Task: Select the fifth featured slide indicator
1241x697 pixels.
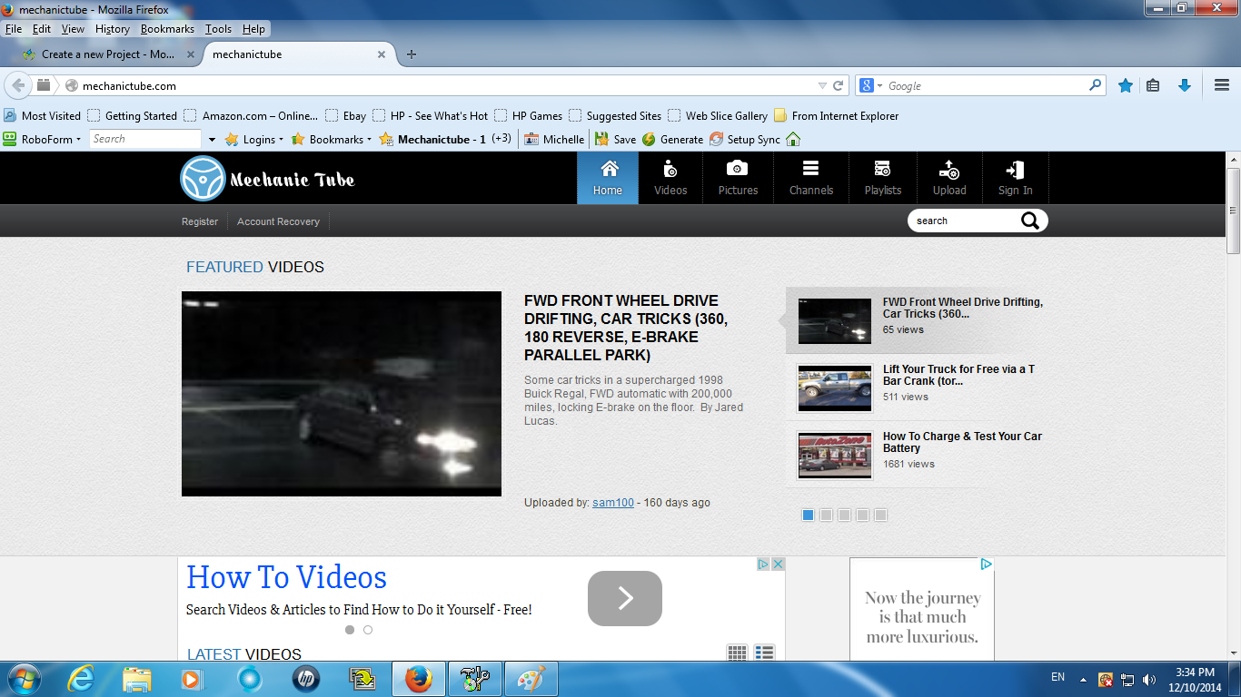Action: pos(880,515)
